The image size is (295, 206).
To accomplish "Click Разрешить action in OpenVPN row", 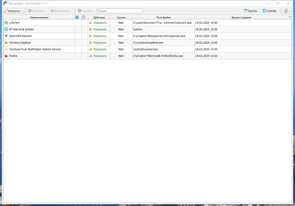I will click(x=100, y=36).
